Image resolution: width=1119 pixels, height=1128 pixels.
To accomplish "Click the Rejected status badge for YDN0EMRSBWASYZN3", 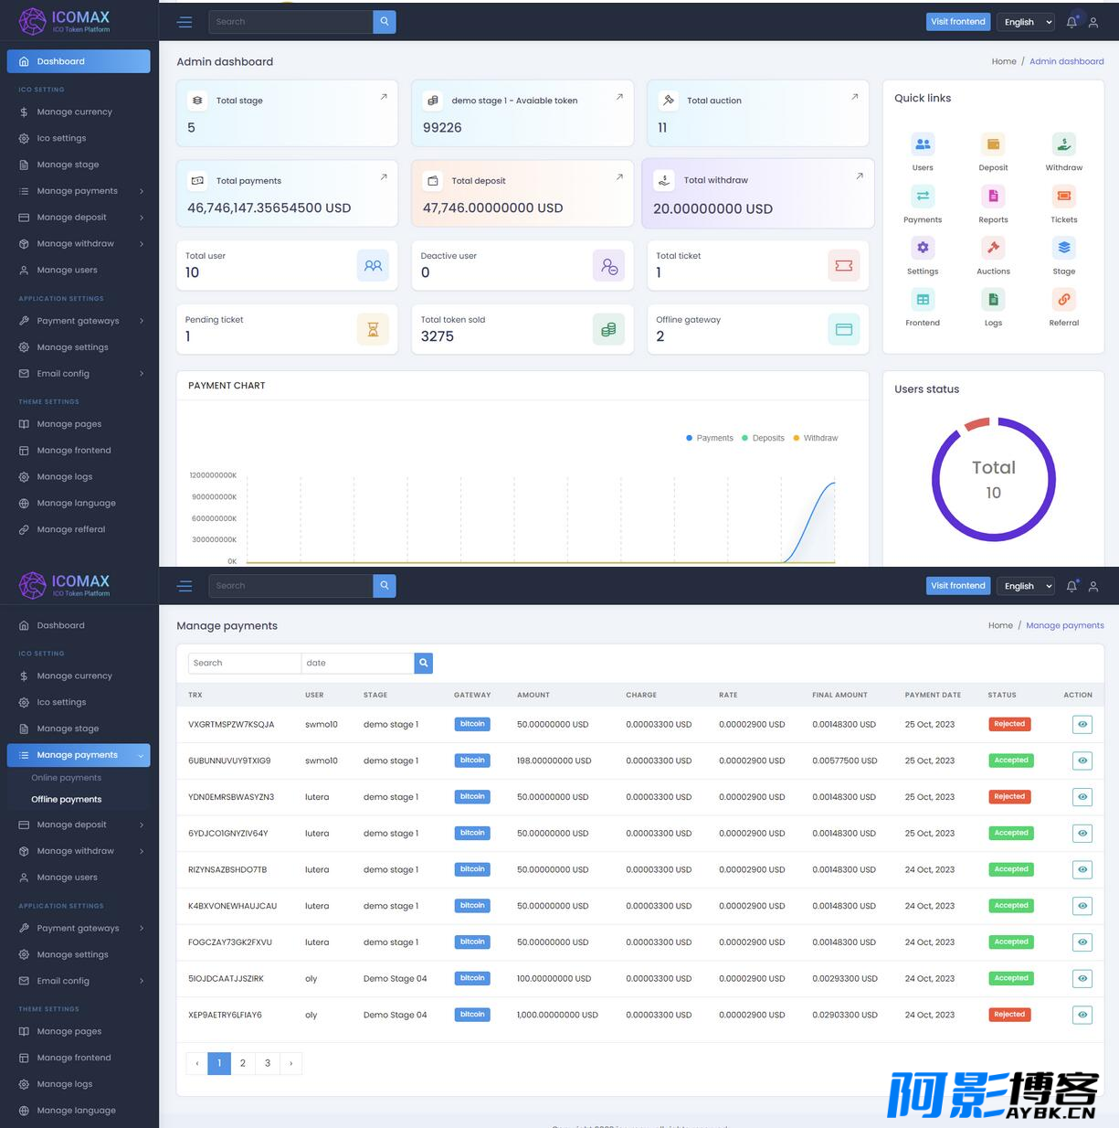I will pyautogui.click(x=1009, y=797).
